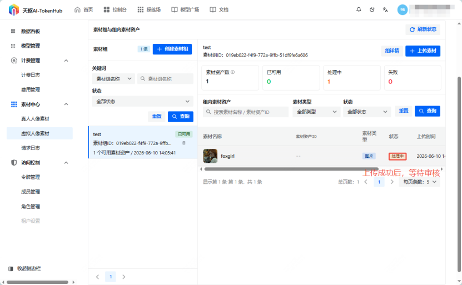
Task: Go to next page in group list
Action: point(124,277)
